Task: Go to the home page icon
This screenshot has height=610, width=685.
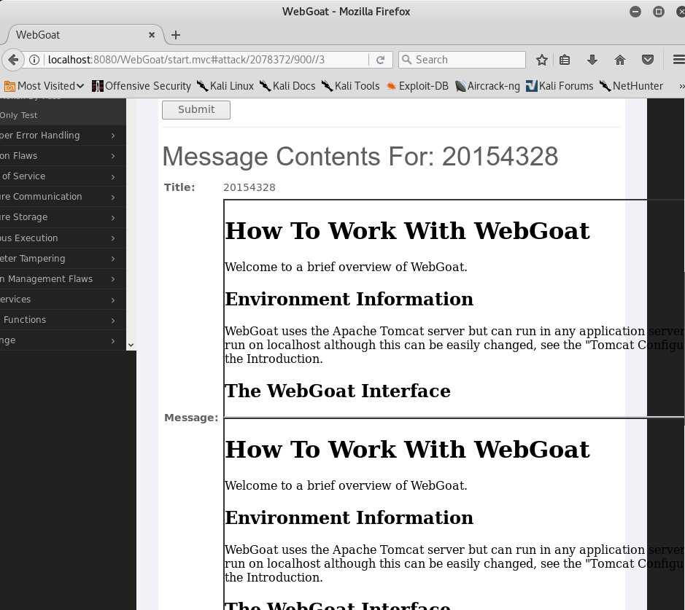Action: click(x=620, y=60)
